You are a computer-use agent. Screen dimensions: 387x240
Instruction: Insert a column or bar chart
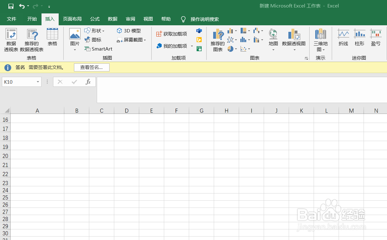[x=232, y=31]
